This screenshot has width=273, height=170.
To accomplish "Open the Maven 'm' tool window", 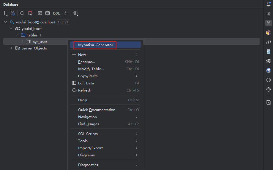I will pos(269,42).
